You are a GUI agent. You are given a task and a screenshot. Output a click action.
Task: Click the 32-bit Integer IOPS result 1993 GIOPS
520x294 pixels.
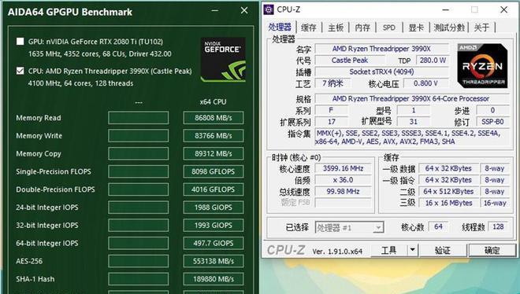[x=214, y=225]
